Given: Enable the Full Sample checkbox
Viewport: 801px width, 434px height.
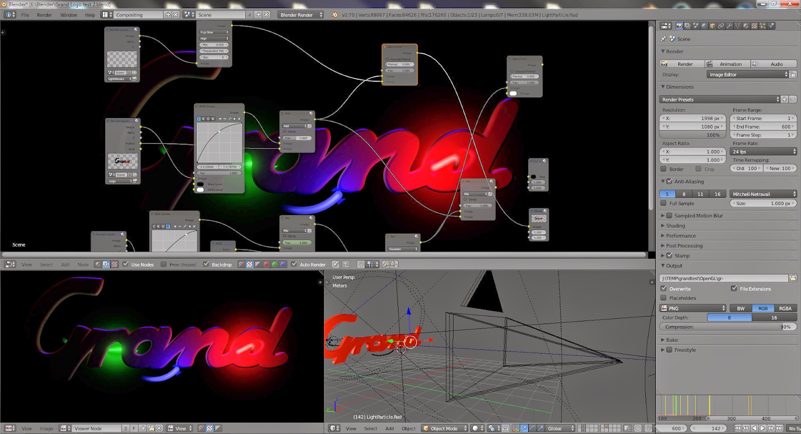Looking at the screenshot, I should pyautogui.click(x=663, y=203).
